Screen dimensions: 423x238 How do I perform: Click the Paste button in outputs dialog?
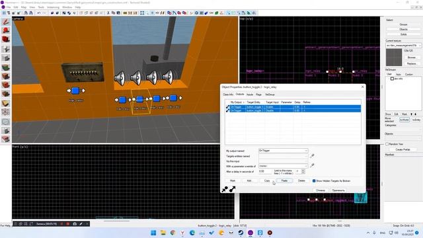tap(284, 180)
